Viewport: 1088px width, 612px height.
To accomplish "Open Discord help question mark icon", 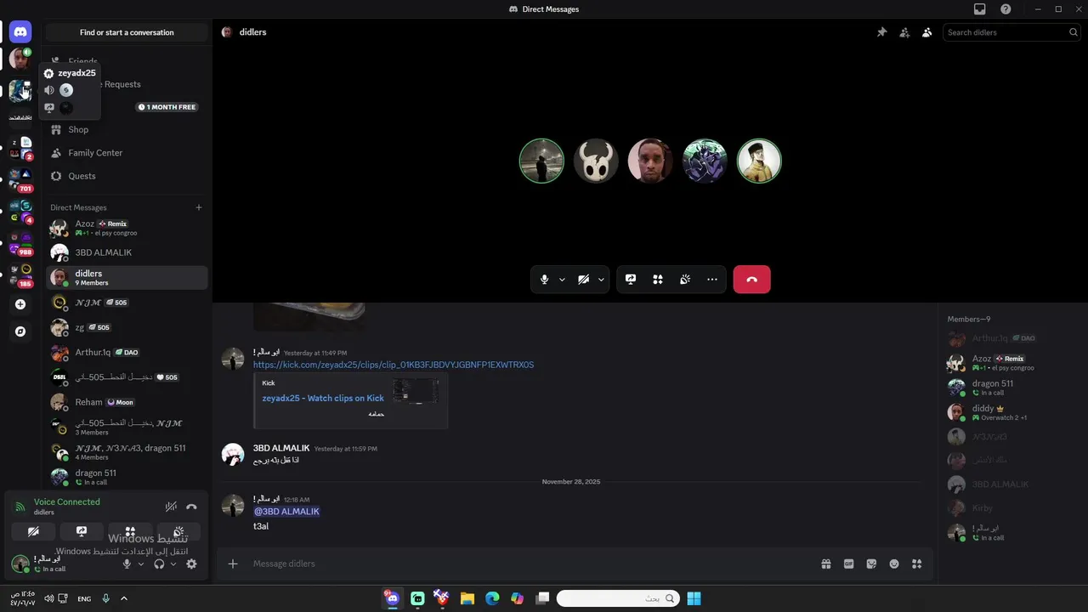I will pos(1006,9).
